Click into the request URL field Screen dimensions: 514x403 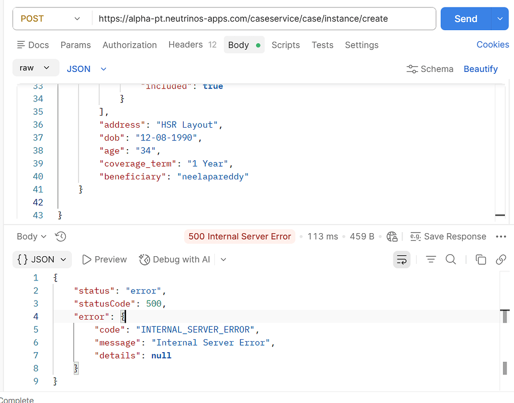tap(264, 19)
